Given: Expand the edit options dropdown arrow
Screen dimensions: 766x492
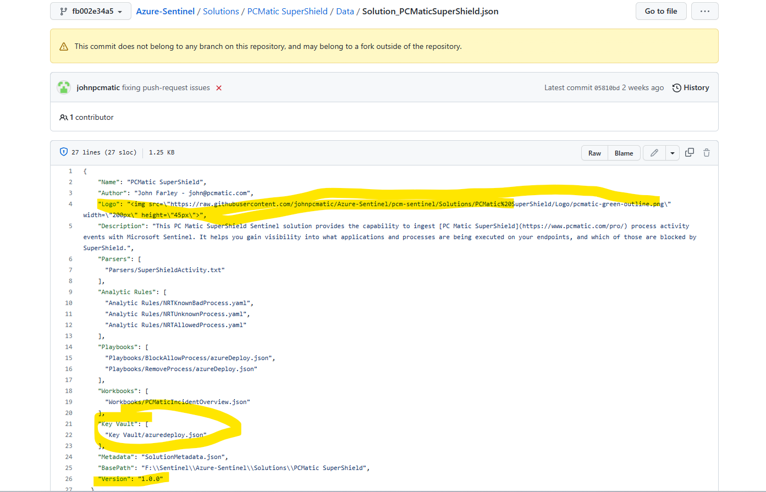Looking at the screenshot, I should point(673,153).
